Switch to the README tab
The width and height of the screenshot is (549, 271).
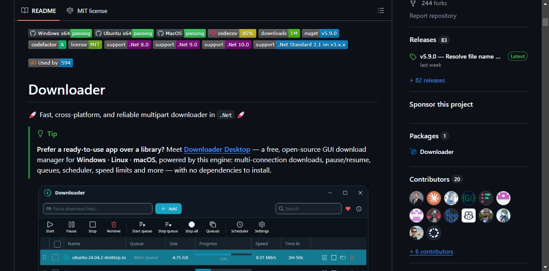pyautogui.click(x=39, y=10)
